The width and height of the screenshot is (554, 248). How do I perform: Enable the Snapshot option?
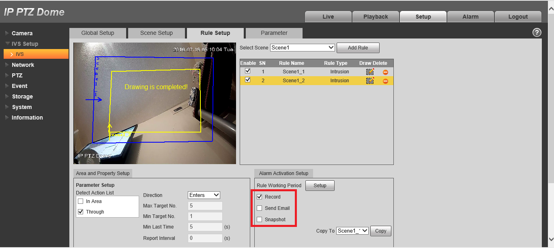pos(260,220)
